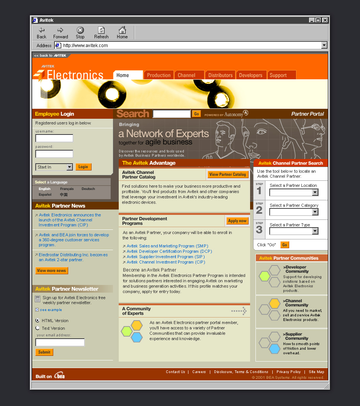The image size is (360, 406).
Task: Expand the address bar history dropdown
Action: coord(324,46)
